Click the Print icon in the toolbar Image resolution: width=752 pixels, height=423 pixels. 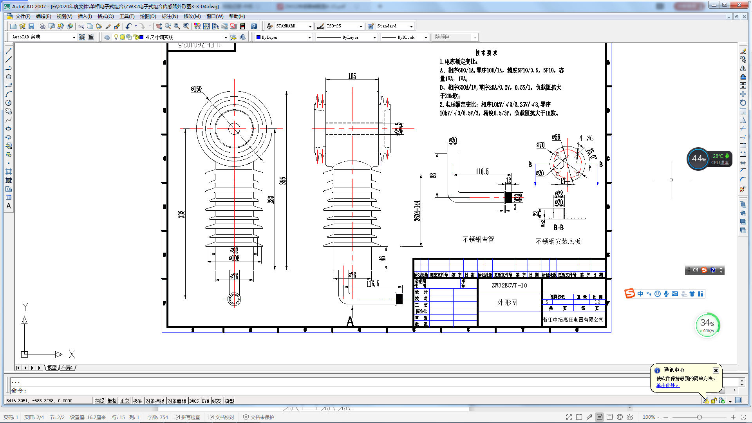(42, 26)
